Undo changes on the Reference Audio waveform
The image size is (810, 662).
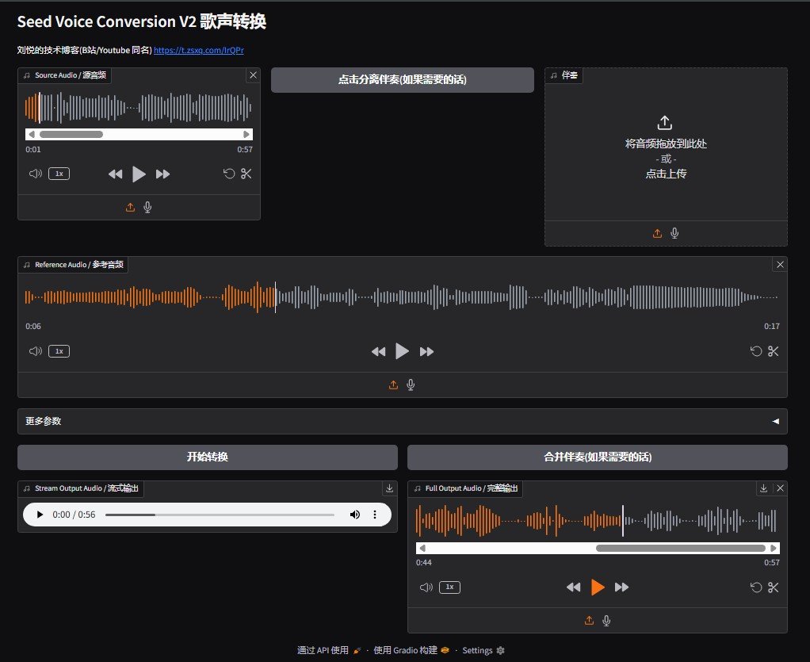click(756, 351)
